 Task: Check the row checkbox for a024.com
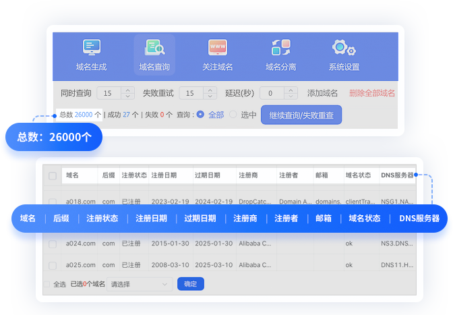[53, 244]
